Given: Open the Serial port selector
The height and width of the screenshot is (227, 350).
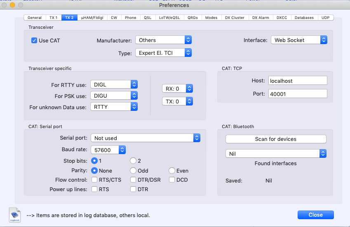Looking at the screenshot, I should 146,138.
